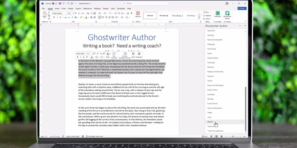The height and width of the screenshot is (148, 297).
Task: Click Justify alignment in ribbon Paragraph group
Action: (x=109, y=17)
